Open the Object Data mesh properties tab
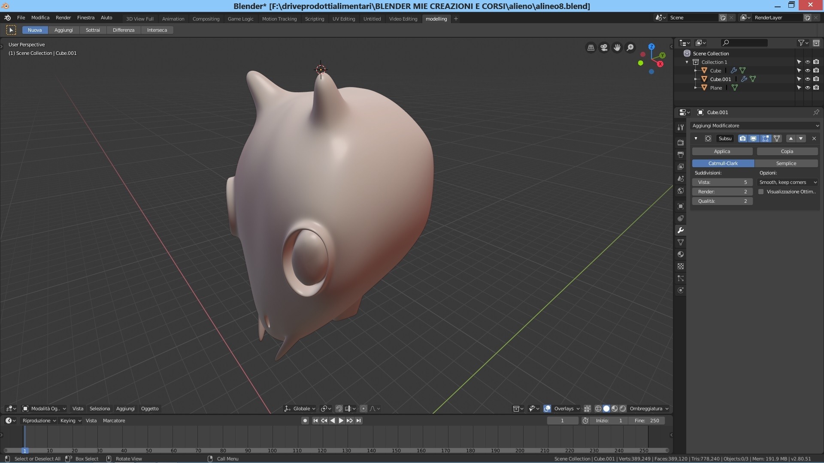The width and height of the screenshot is (824, 463). (x=681, y=242)
